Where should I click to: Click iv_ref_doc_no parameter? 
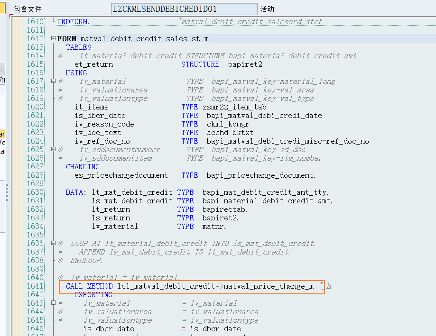[102, 141]
